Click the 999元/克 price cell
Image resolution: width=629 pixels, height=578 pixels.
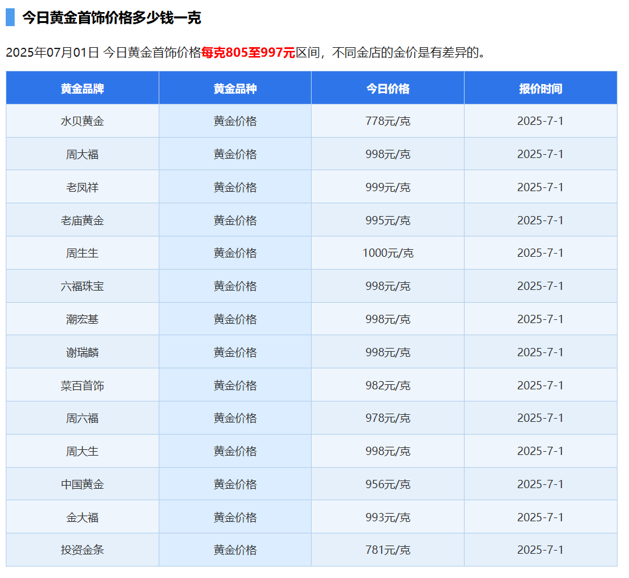pos(388,187)
